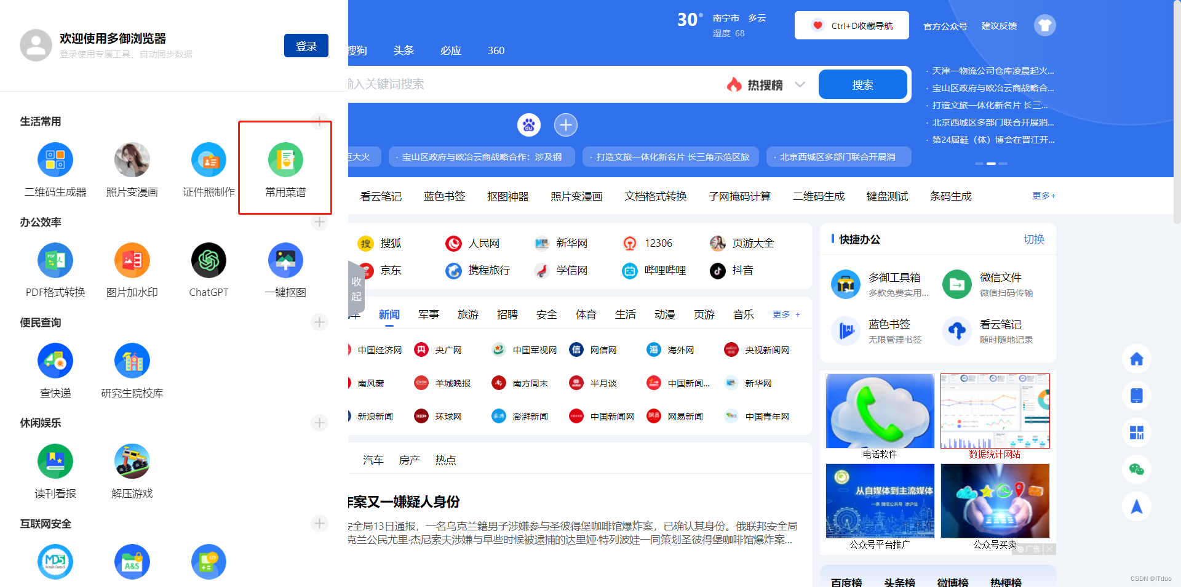Switch to the 360 search tab
The height and width of the screenshot is (587, 1181).
496,50
